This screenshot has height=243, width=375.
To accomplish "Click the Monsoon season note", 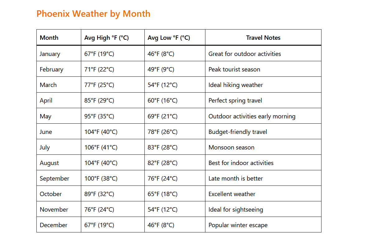I will [x=231, y=147].
